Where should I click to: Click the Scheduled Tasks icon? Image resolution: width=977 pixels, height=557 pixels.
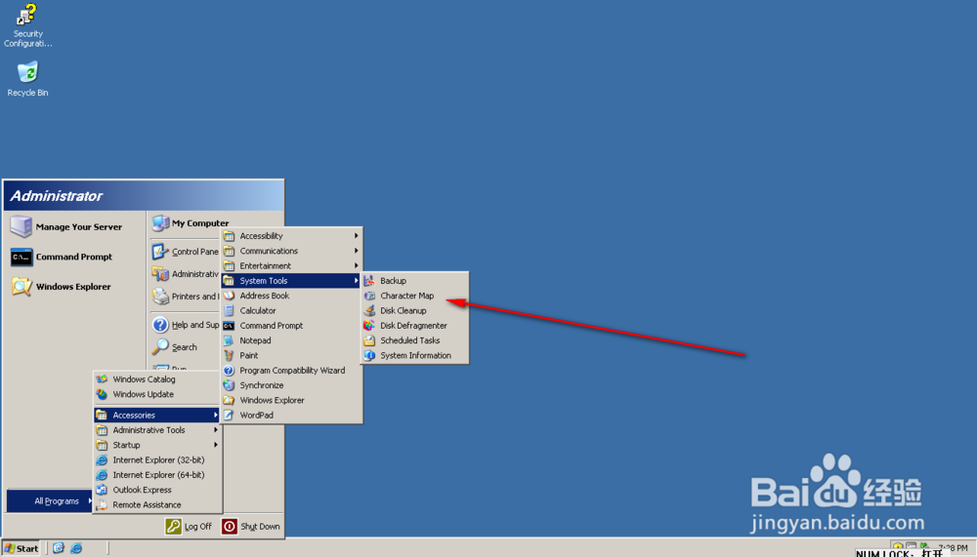point(369,340)
